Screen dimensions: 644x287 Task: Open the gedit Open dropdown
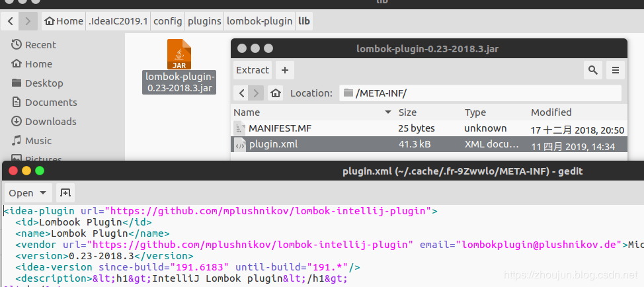(x=28, y=192)
